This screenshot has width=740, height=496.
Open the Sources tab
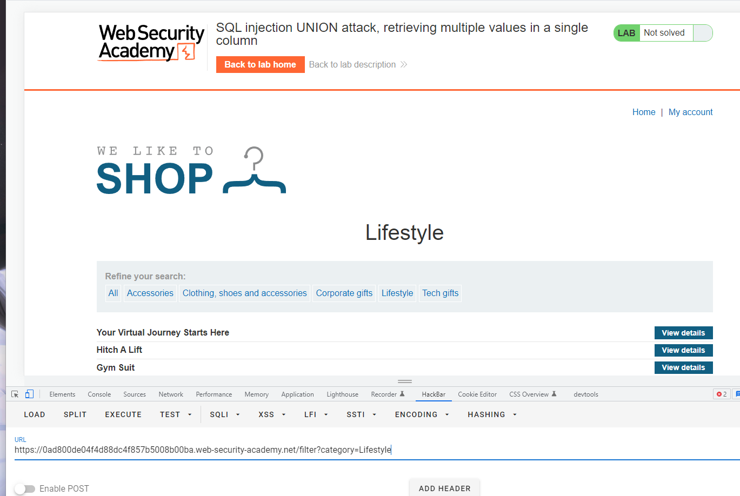[x=135, y=394]
